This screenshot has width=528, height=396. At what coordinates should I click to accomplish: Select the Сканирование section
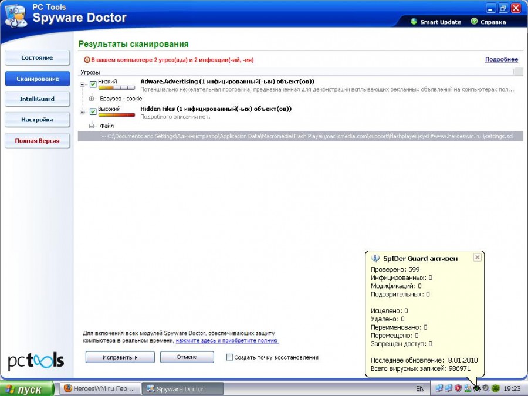[37, 79]
